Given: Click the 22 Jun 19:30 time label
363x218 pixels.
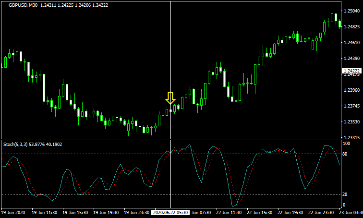Looking at the screenshot, I should 290,212.
